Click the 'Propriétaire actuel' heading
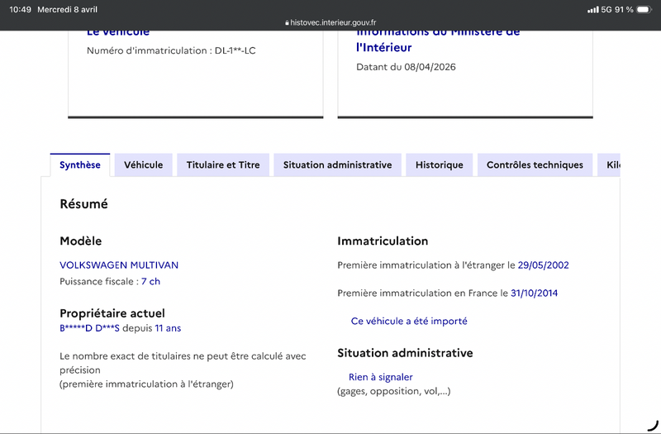This screenshot has height=434, width=661. (x=112, y=313)
